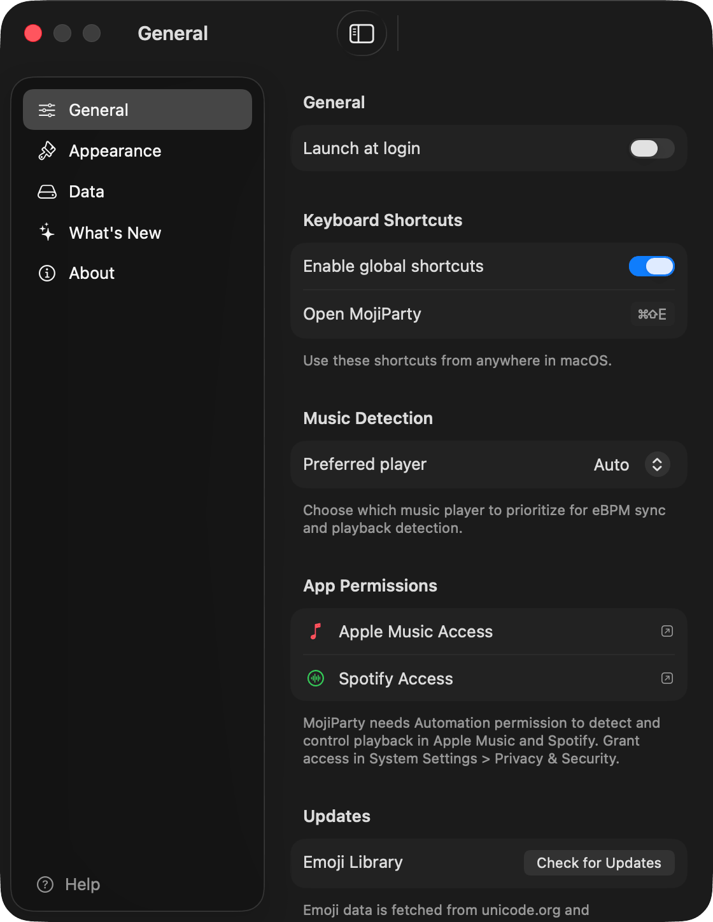This screenshot has height=922, width=713.
Task: Click the Updates heading
Action: click(x=337, y=816)
